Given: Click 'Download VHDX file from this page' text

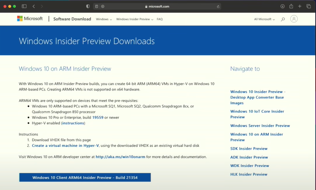Looking at the screenshot, I should coord(61,140).
